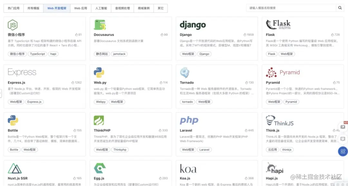
Task: Open the Tornado card title
Action: point(187,82)
